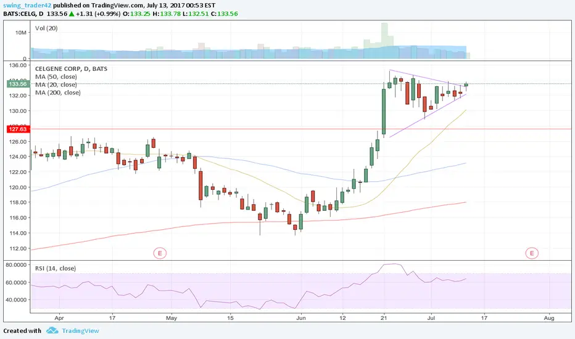The height and width of the screenshot is (339, 575).
Task: Click the TradingView cloud logo icon
Action: click(52, 330)
